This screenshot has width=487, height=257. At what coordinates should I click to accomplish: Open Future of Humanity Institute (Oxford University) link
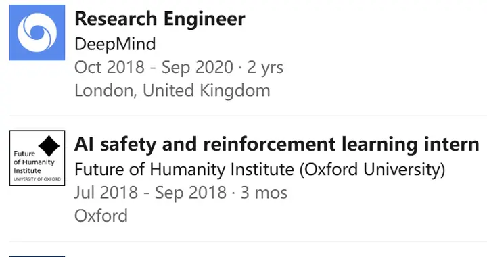click(x=260, y=170)
